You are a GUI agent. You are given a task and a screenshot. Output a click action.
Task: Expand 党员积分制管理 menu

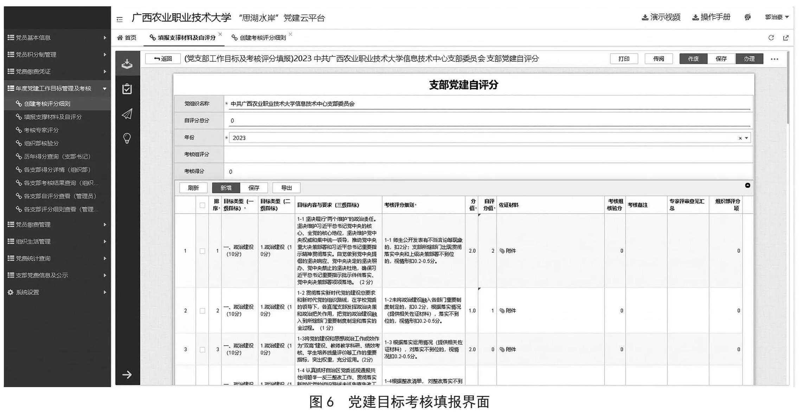(57, 54)
